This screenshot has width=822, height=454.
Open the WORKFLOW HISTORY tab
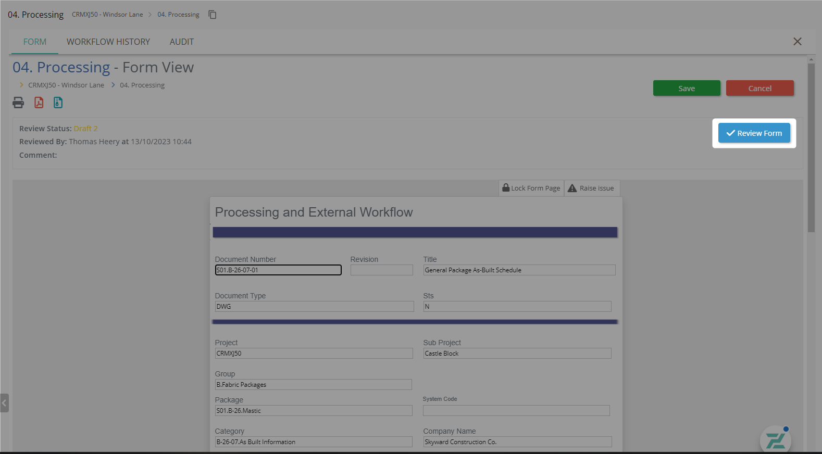point(108,42)
